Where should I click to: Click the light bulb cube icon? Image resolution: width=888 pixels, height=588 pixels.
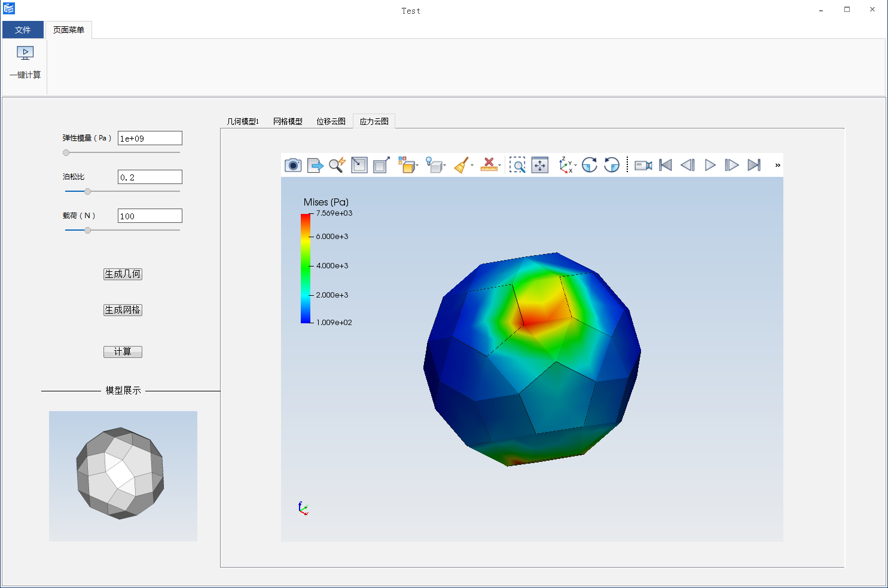coord(434,165)
